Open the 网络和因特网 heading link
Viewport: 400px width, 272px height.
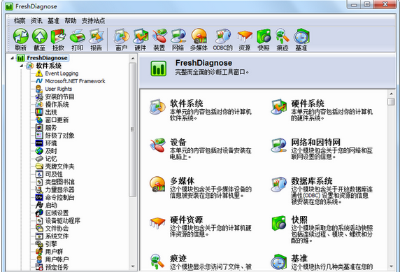pos(316,143)
